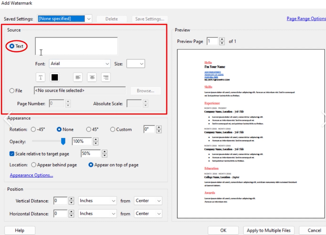Click the source file path field
The height and width of the screenshot is (235, 326).
tap(80, 91)
